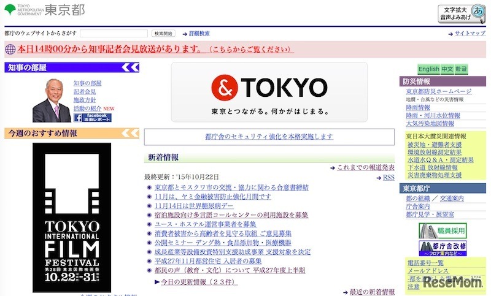Open the 降雨・河川水位情報 link
This screenshot has width=491, height=296.
click(433, 116)
